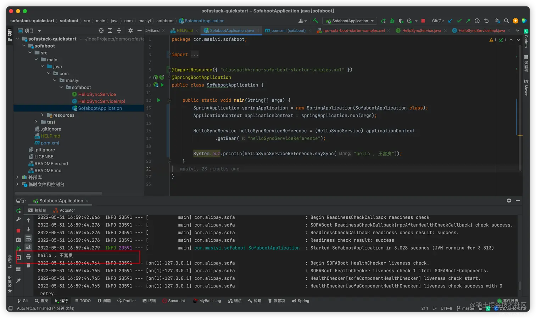Collapse all items in project panel

click(x=119, y=30)
